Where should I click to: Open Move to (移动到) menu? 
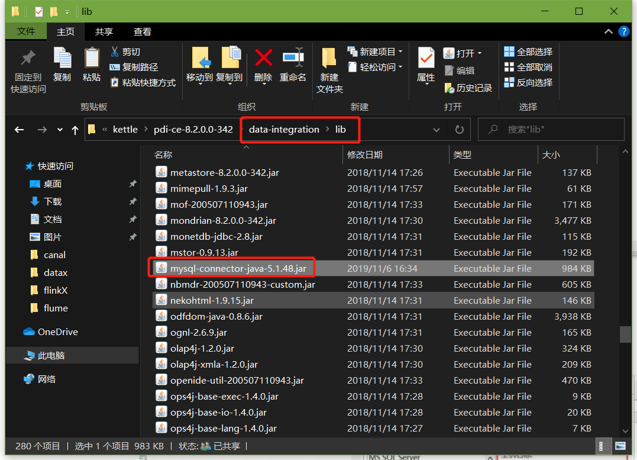pyautogui.click(x=199, y=65)
